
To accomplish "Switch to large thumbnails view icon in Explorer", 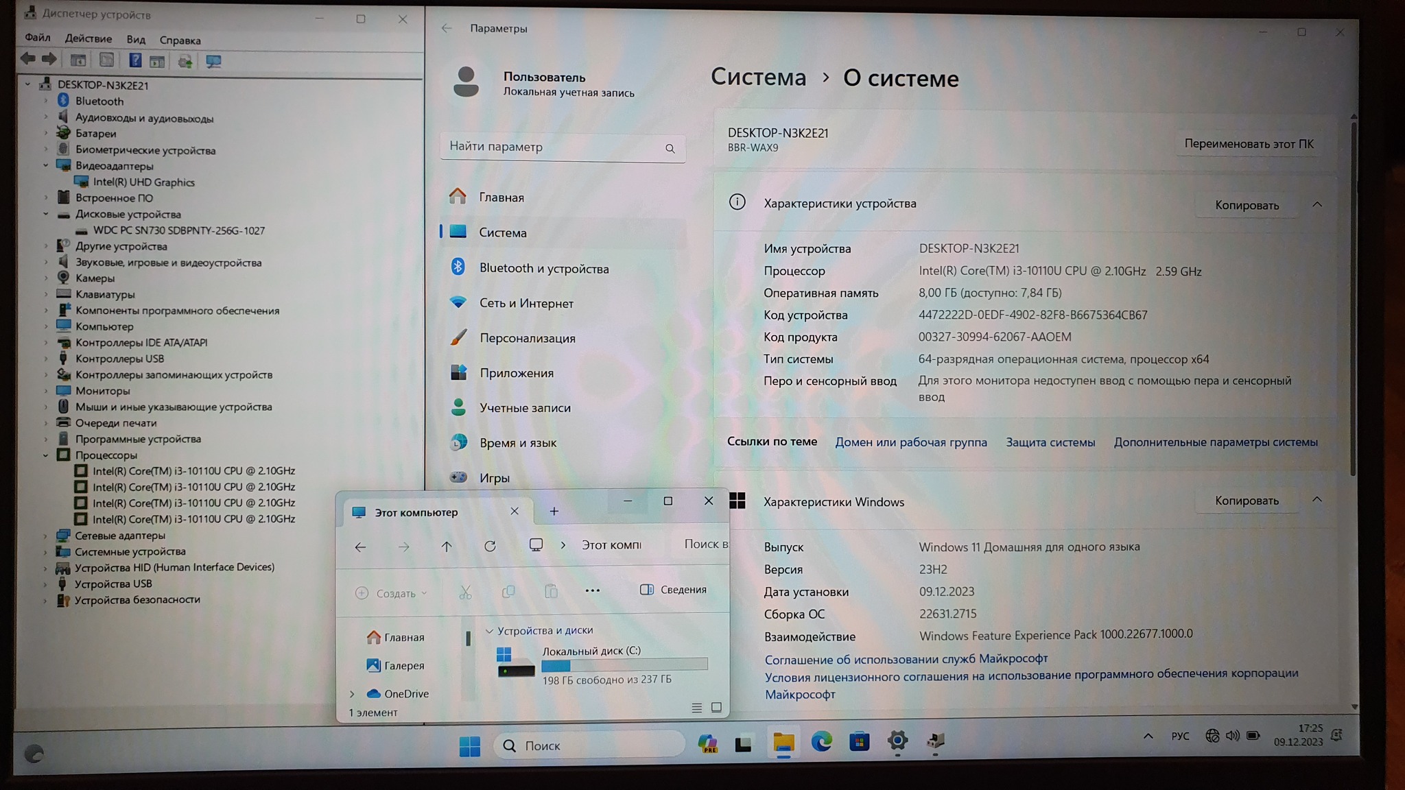I will pyautogui.click(x=716, y=708).
